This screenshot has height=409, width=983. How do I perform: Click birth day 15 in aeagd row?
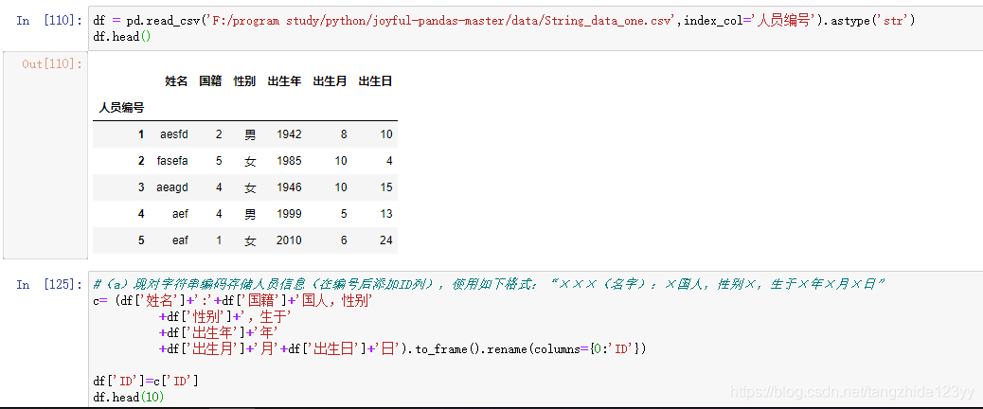386,187
